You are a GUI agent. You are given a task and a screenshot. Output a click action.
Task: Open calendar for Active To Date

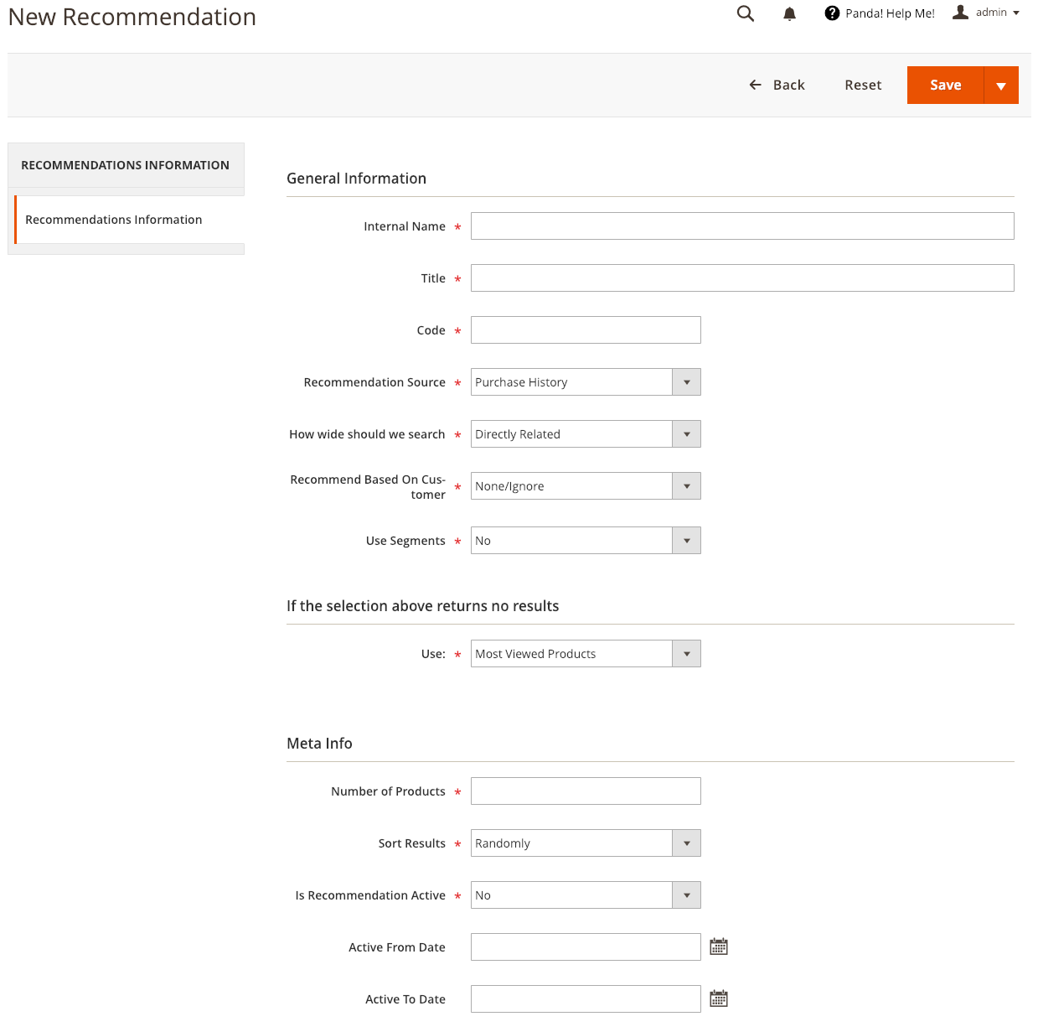[x=719, y=998]
